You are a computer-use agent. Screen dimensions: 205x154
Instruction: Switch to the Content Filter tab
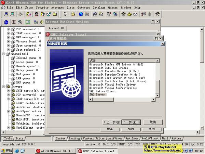[x=93, y=139]
